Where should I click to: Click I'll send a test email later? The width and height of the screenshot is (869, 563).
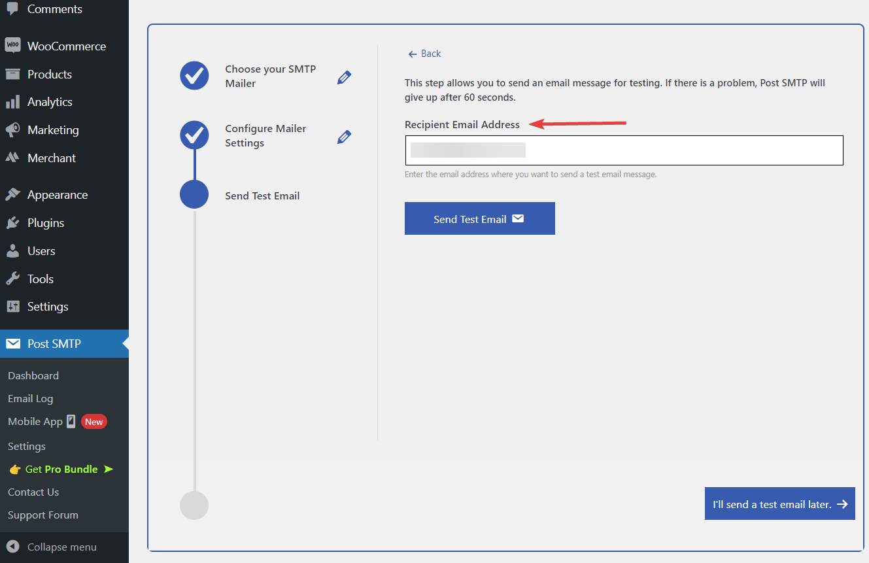pos(780,503)
